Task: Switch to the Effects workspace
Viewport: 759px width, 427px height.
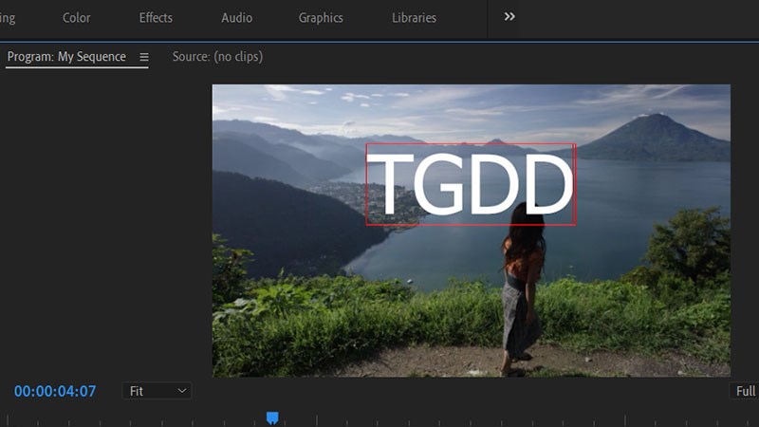Action: click(x=156, y=18)
